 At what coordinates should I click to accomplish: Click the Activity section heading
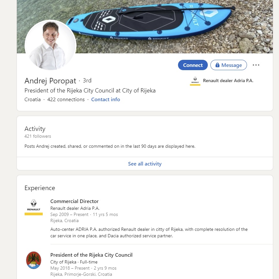click(x=35, y=129)
